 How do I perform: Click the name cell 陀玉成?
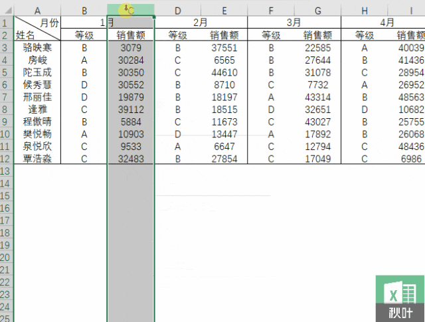coord(37,72)
